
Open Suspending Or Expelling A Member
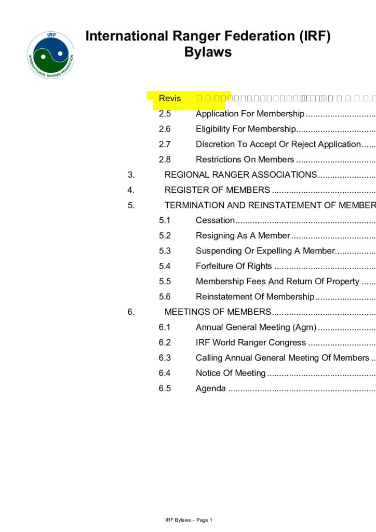[265, 251]
